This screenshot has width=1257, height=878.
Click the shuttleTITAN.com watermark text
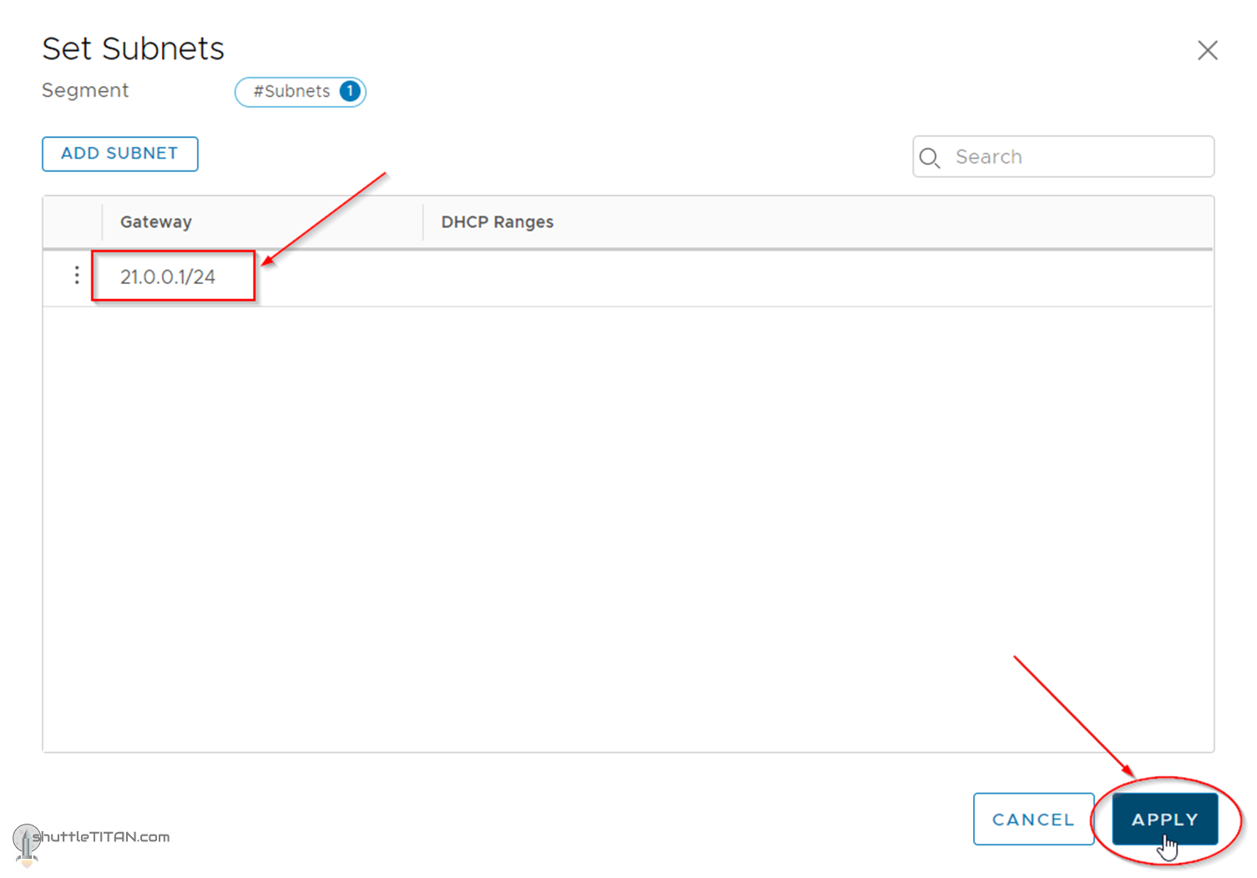click(102, 837)
